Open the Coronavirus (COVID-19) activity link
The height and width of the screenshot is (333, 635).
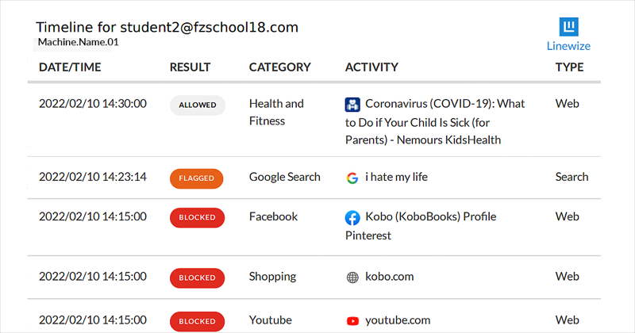[435, 122]
